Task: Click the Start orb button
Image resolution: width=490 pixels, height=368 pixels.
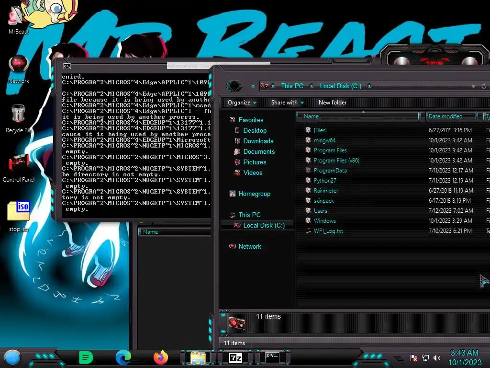Action: coord(12,357)
